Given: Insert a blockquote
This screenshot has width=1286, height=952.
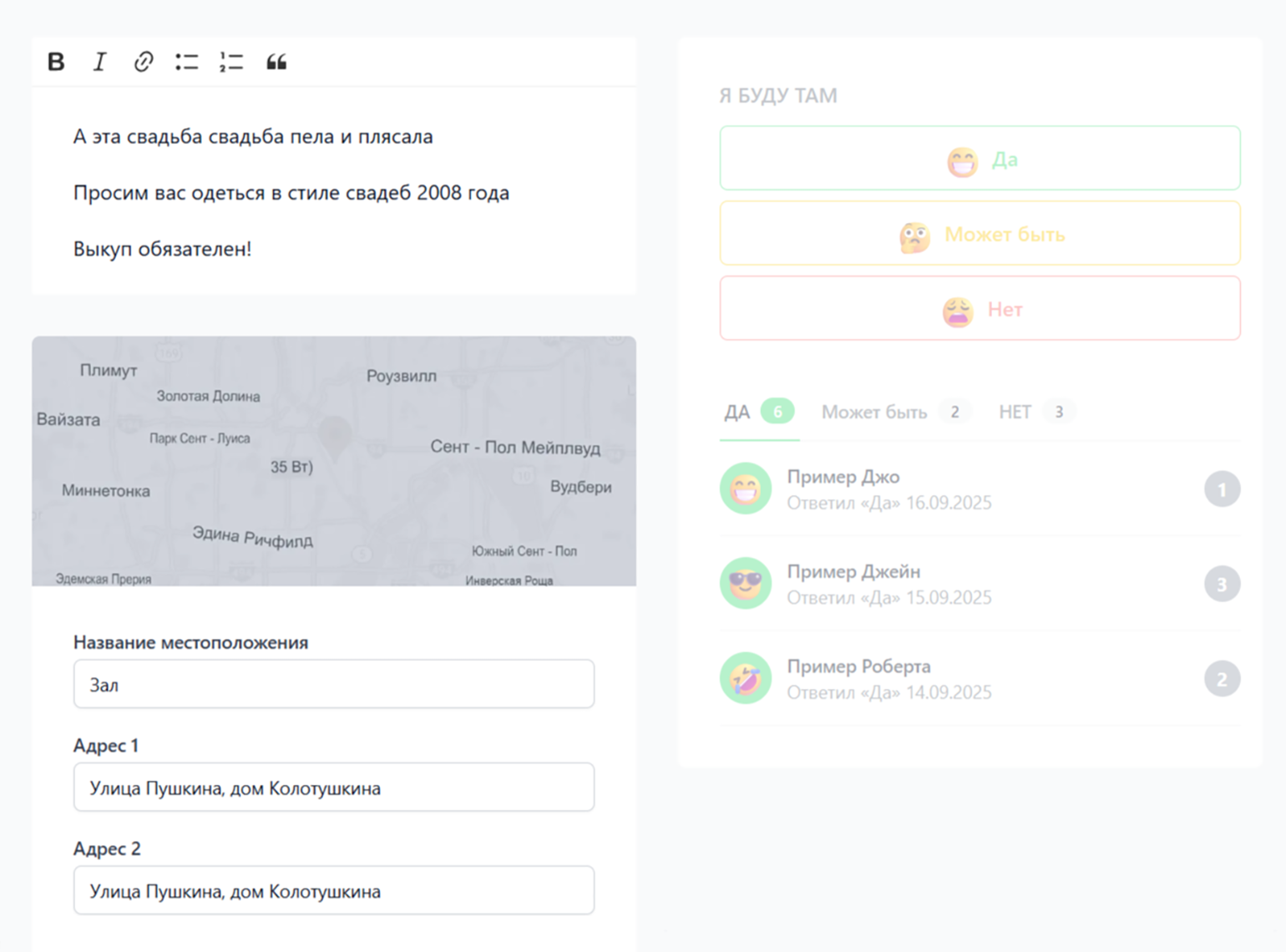Looking at the screenshot, I should click(276, 62).
